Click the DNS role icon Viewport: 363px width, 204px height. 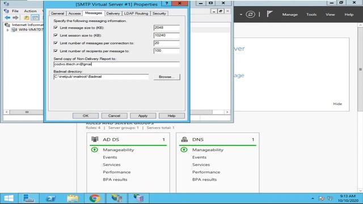pyautogui.click(x=184, y=139)
